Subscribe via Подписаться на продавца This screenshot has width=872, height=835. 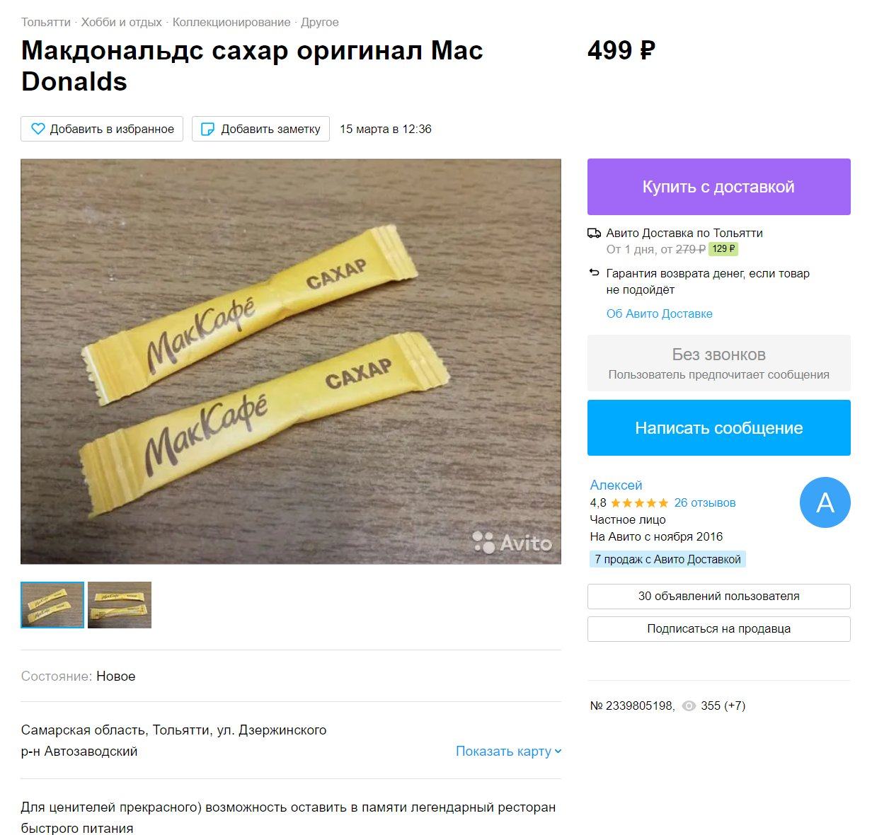tap(718, 628)
